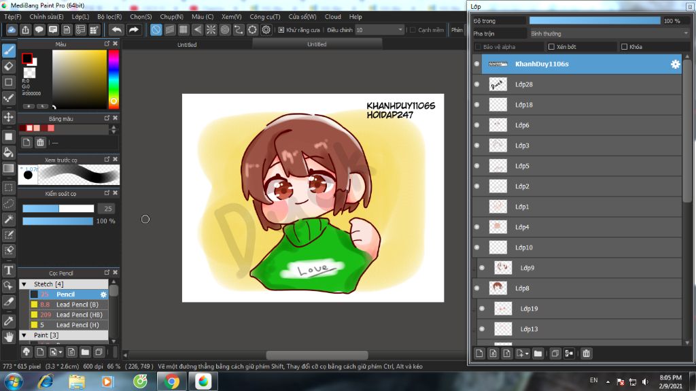Viewport: 696px width, 391px height.
Task: Open KhanhDuy1106s layer settings gear
Action: [675, 64]
